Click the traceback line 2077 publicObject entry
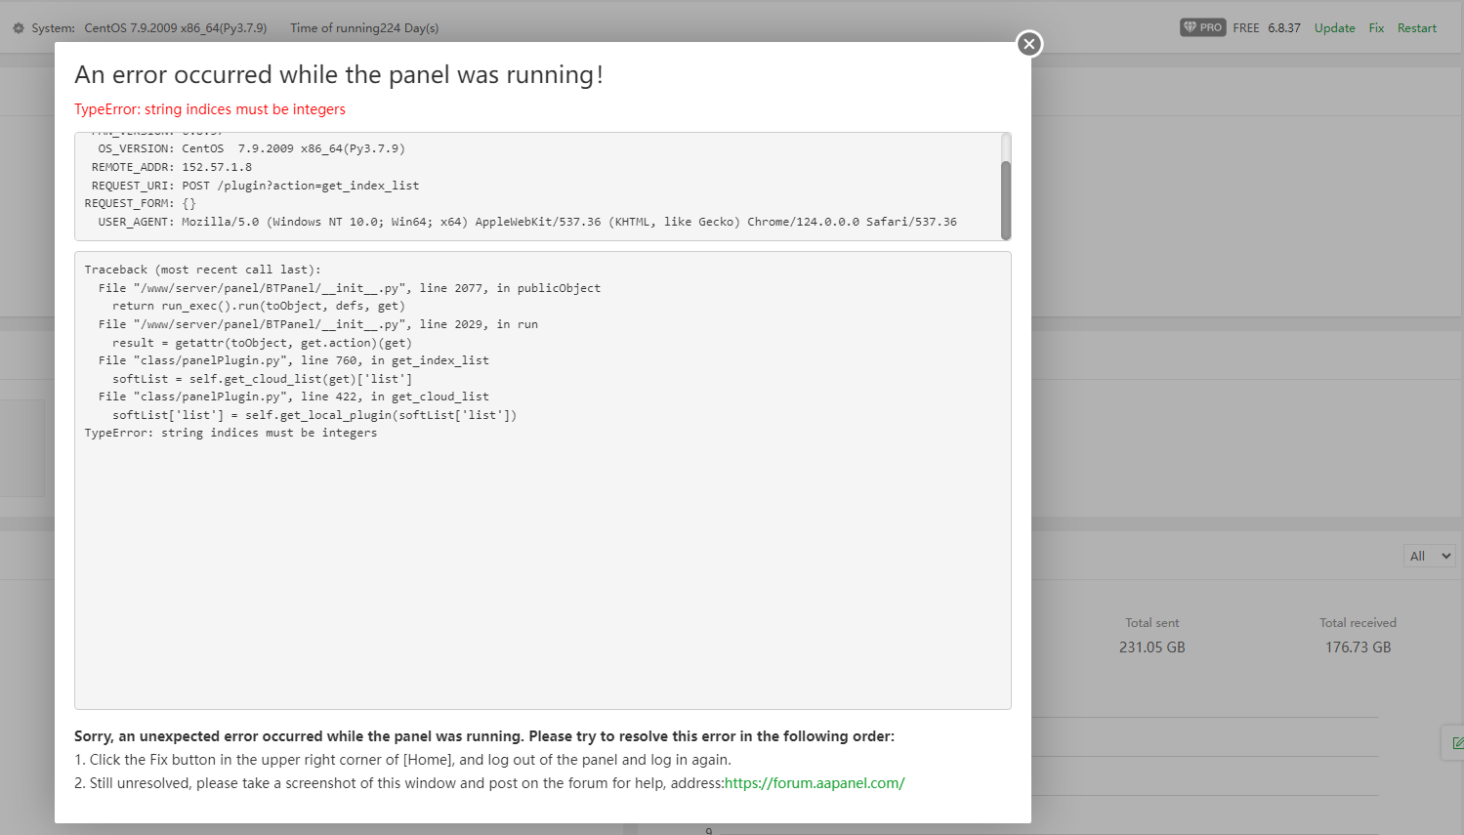The height and width of the screenshot is (835, 1464). click(350, 288)
